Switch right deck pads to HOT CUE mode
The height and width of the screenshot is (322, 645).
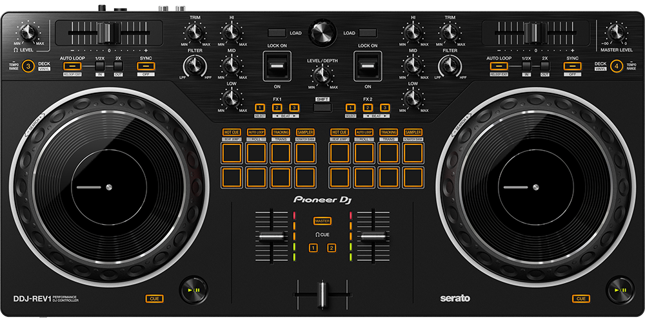coord(340,132)
